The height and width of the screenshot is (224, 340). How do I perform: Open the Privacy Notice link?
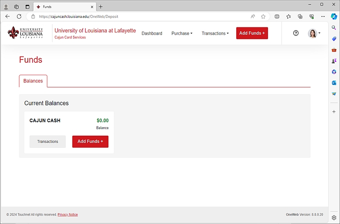68,215
